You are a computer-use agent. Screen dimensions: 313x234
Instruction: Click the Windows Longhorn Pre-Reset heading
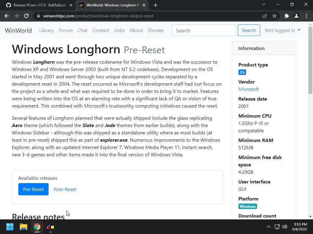(x=88, y=49)
